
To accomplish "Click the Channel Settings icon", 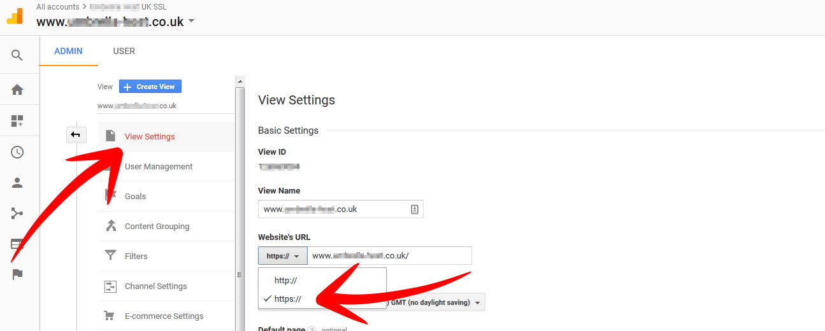I will [x=111, y=286].
